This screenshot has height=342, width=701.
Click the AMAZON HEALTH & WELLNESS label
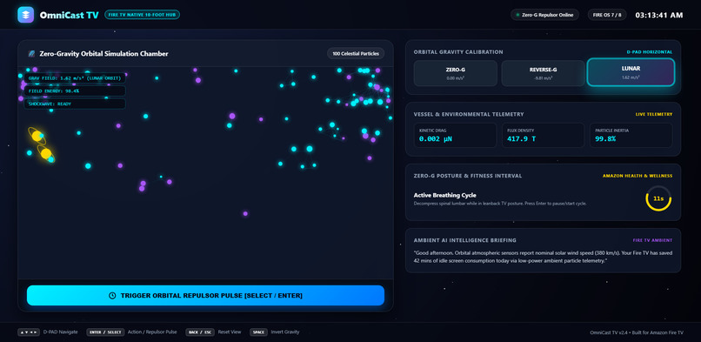pos(637,176)
